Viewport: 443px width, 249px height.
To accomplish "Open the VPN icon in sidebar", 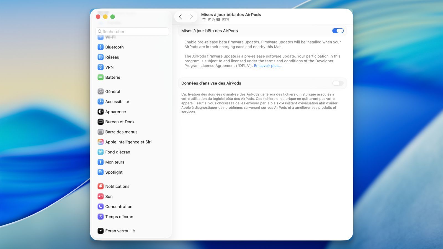I will pyautogui.click(x=101, y=67).
